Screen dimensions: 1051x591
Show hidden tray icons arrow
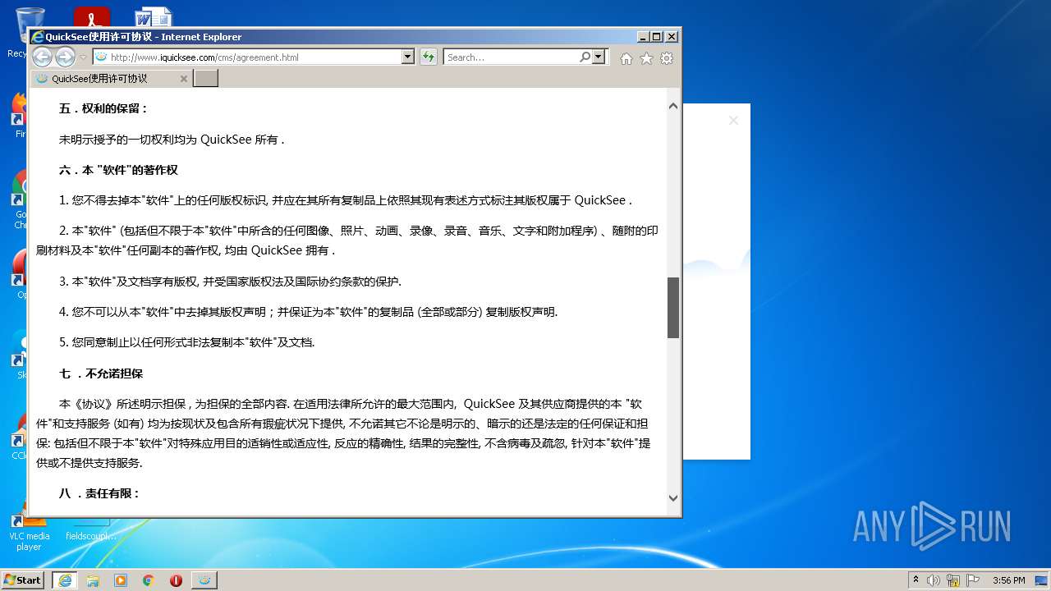pos(916,580)
